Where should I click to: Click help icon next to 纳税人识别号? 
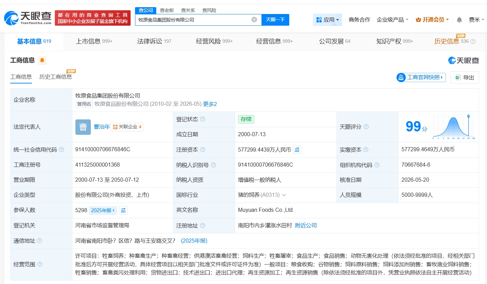(x=214, y=165)
